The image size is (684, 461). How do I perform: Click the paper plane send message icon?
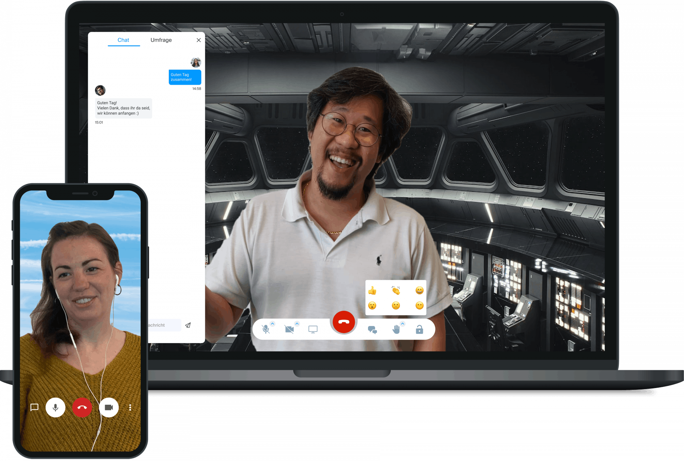[188, 325]
